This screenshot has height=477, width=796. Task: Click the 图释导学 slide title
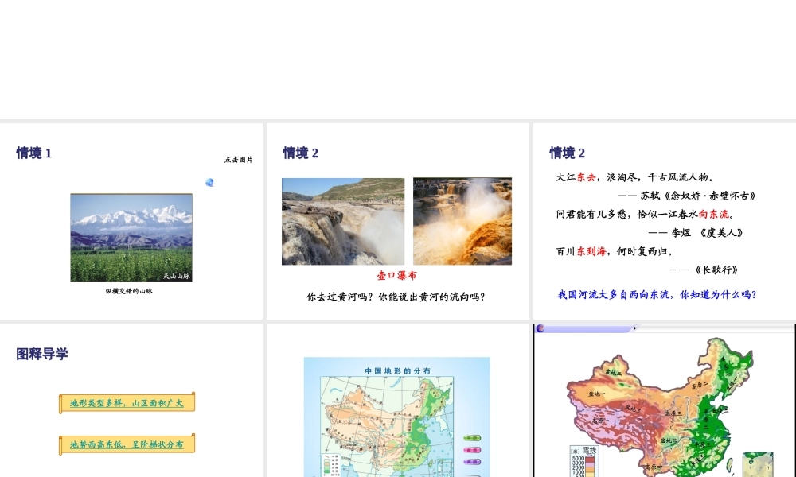coord(41,354)
